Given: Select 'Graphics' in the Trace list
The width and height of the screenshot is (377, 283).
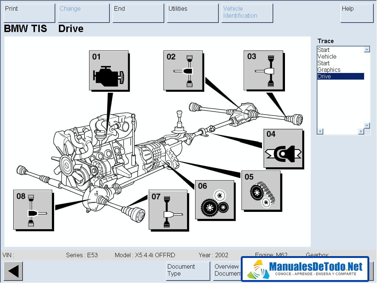Looking at the screenshot, I should [x=341, y=70].
